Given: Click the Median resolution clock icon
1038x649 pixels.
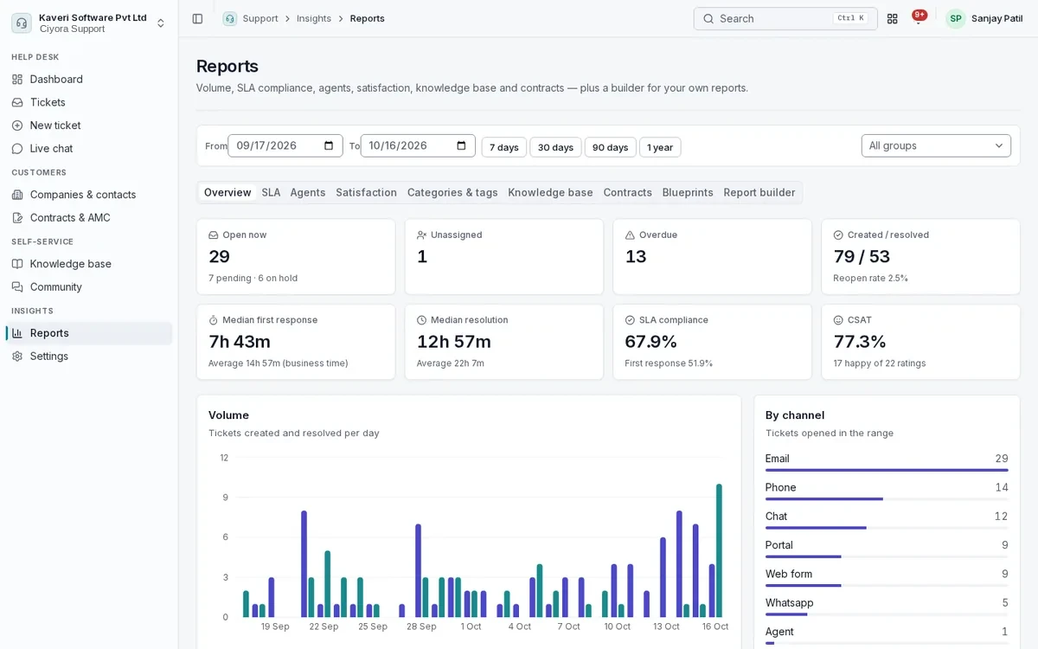Looking at the screenshot, I should coord(422,320).
